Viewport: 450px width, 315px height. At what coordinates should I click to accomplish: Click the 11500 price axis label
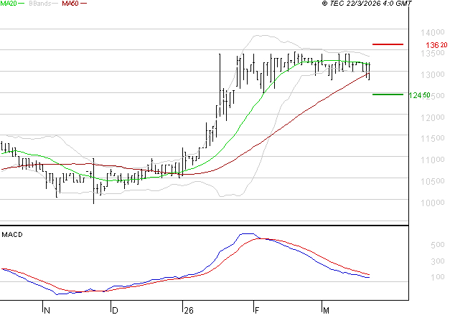433,139
